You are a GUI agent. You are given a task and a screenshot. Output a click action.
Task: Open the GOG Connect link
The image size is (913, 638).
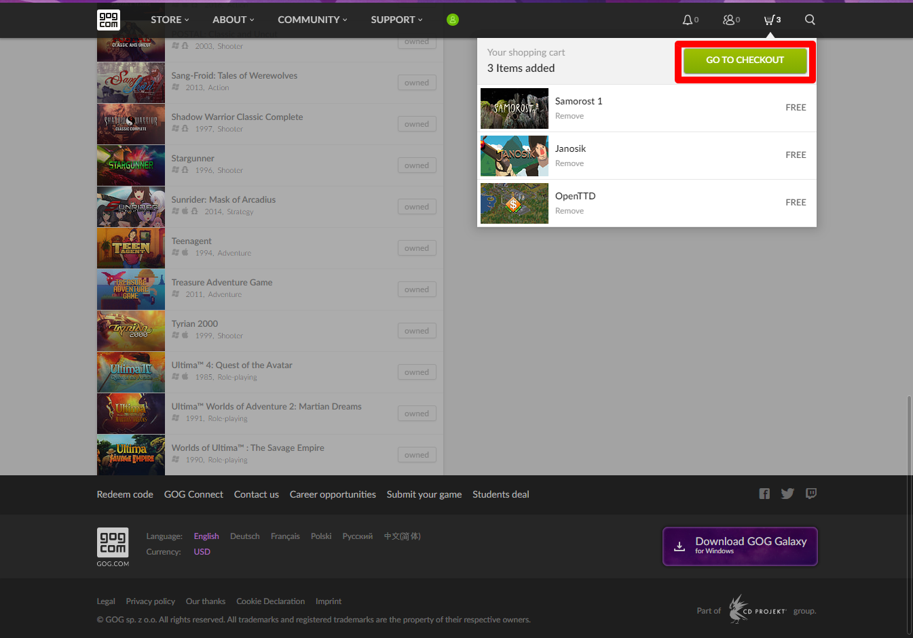[193, 494]
